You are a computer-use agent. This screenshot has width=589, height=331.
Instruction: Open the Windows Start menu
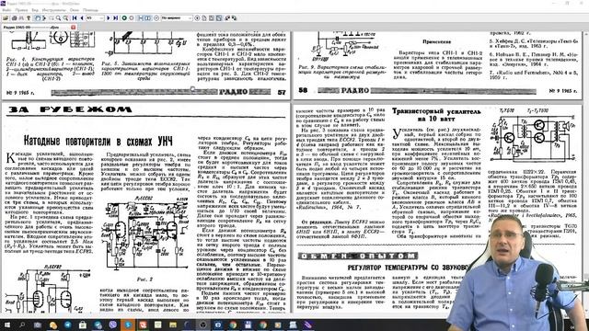(6, 325)
